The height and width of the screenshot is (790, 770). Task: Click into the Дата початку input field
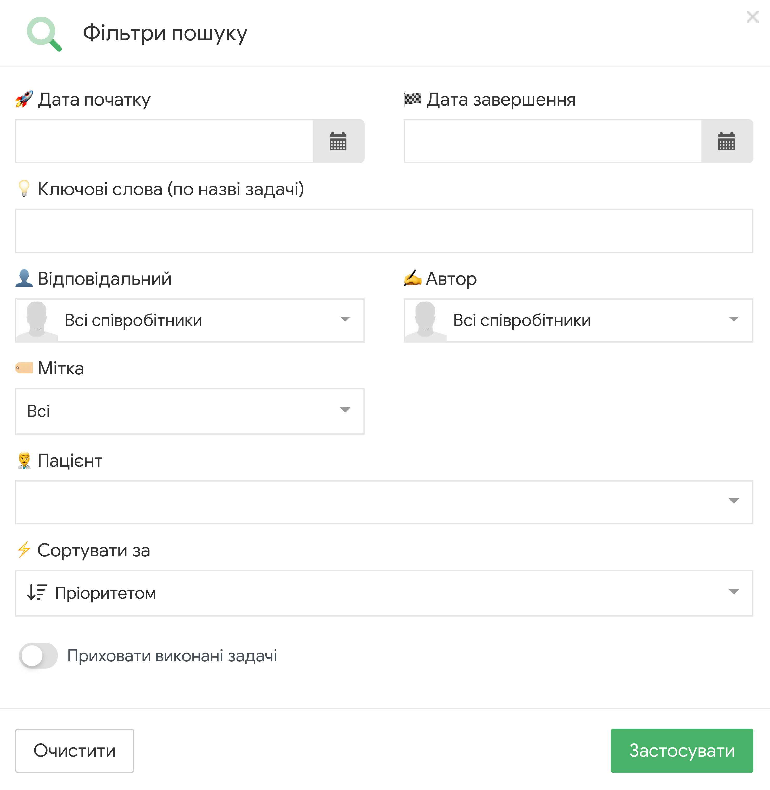(x=164, y=141)
